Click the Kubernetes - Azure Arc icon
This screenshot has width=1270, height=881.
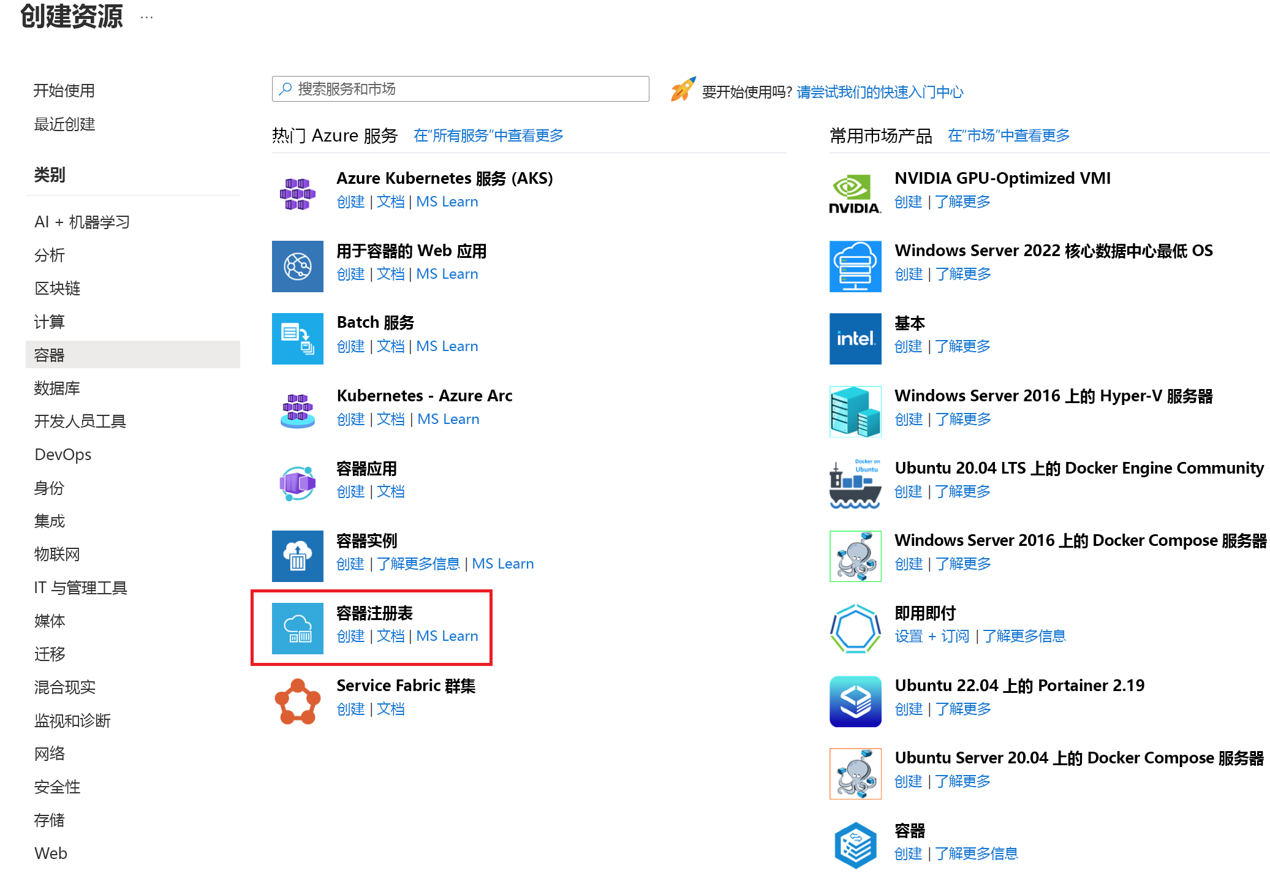pos(297,410)
